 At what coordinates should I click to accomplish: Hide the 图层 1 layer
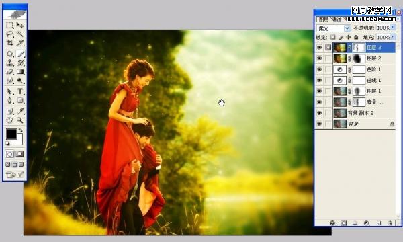pyautogui.click(x=320, y=91)
